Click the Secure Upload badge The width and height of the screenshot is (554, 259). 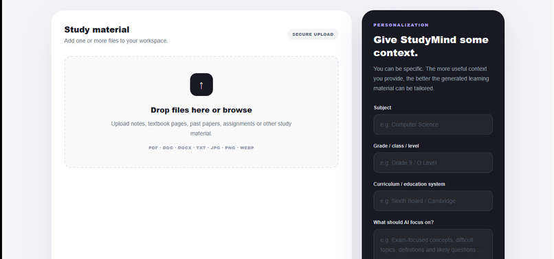(313, 34)
